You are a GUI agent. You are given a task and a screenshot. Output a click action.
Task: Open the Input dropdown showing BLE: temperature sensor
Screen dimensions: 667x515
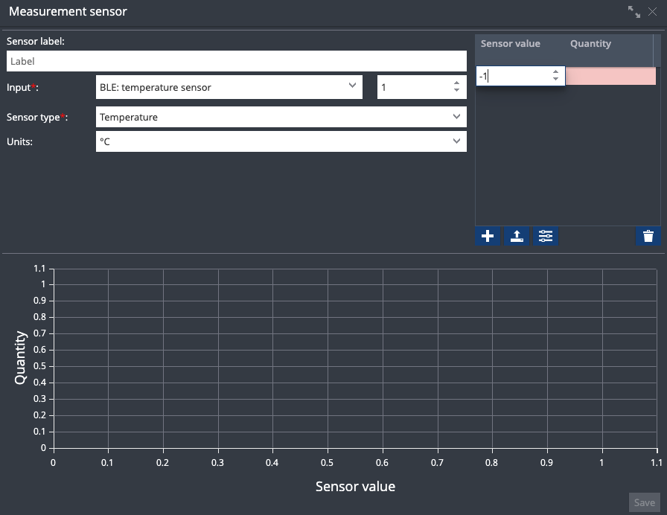[229, 87]
